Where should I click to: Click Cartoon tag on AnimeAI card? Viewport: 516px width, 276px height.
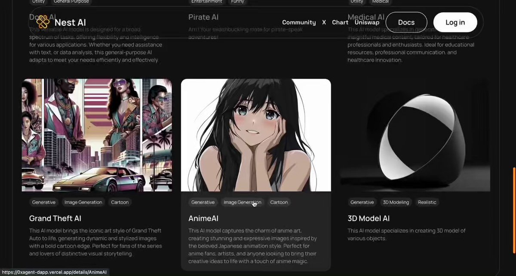[x=279, y=202]
